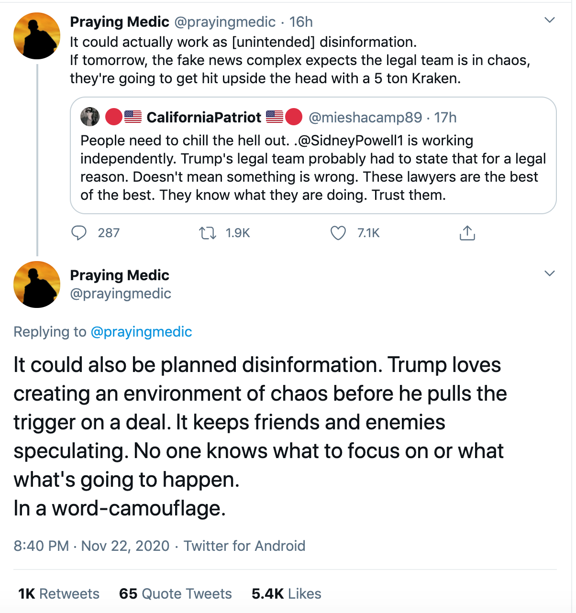The image size is (576, 613).
Task: Like the first tweet with heart icon
Action: tap(338, 233)
